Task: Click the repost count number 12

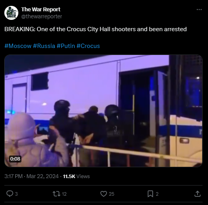Action: click(x=64, y=194)
